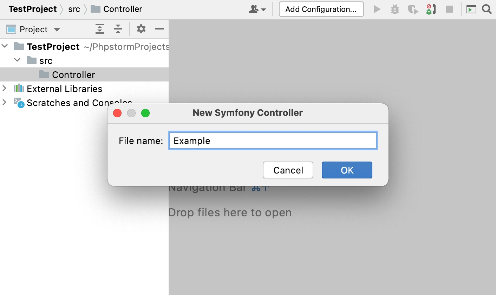Click src in navigation breadcrumb
496x295 pixels.
coord(74,9)
